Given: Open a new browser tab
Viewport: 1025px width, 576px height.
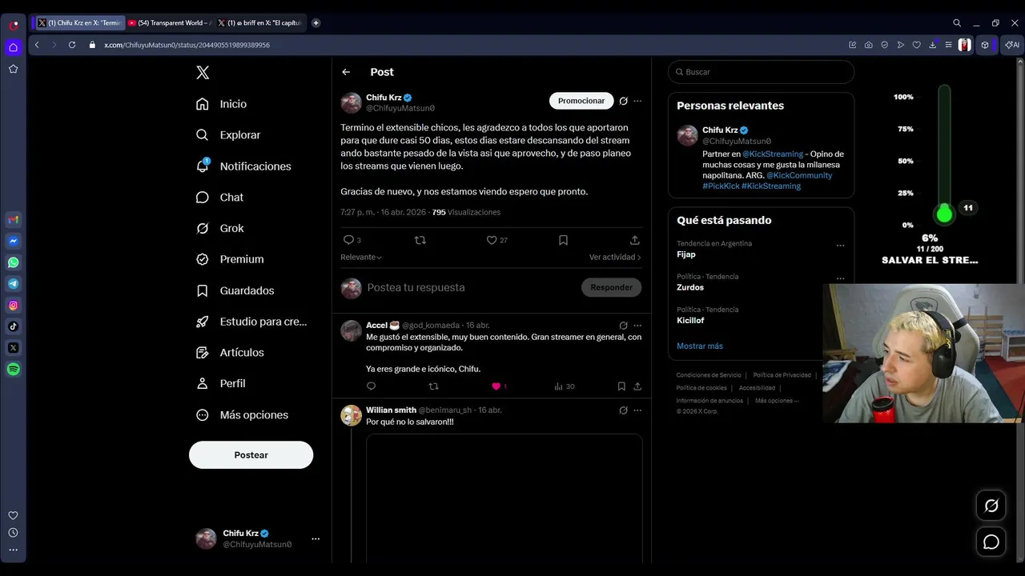Looking at the screenshot, I should tap(316, 23).
